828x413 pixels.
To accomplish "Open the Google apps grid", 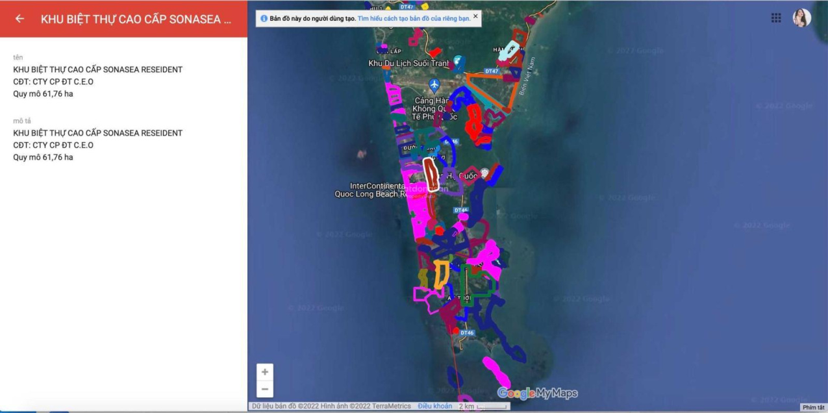I will coord(776,18).
